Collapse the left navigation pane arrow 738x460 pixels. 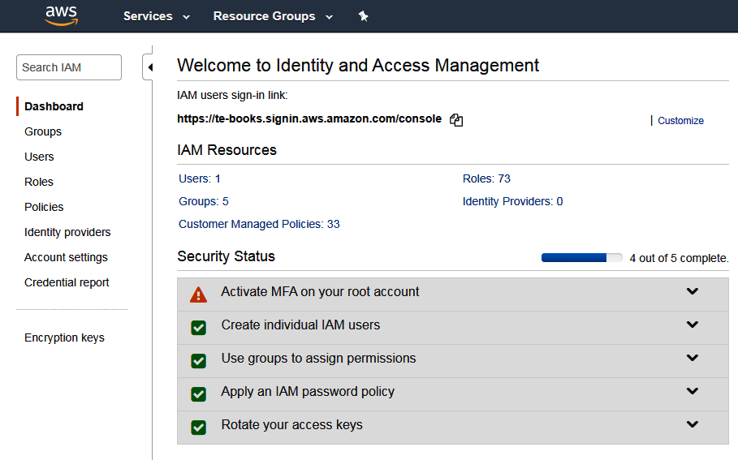(149, 67)
